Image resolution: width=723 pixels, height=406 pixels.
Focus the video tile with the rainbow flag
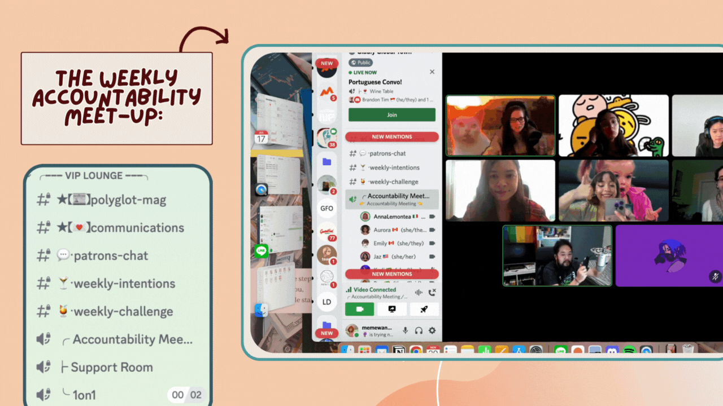pyautogui.click(x=558, y=256)
